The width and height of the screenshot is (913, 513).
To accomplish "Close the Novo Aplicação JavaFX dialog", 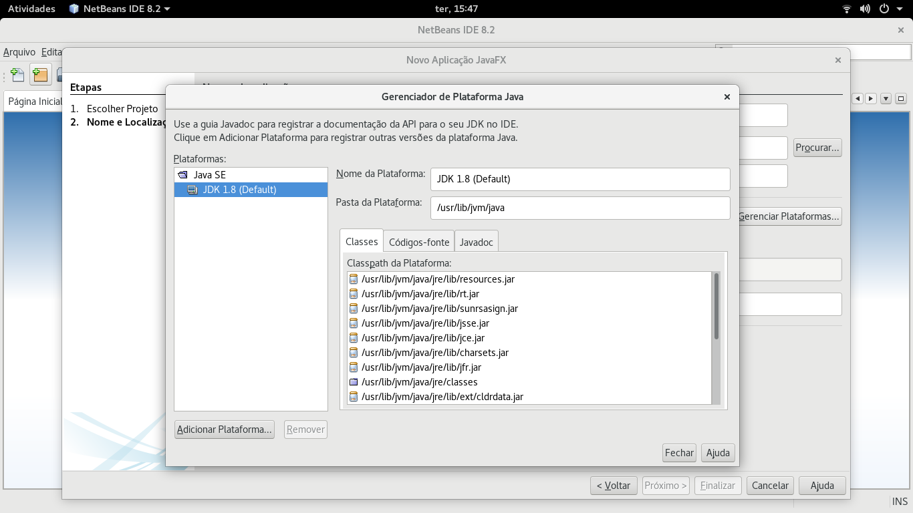I will pos(838,60).
